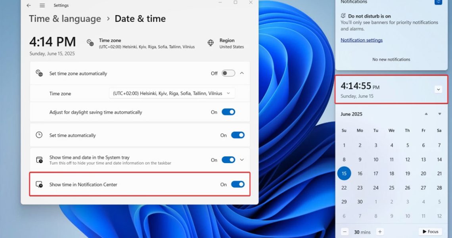Click the Settings window title text
Screen dimensions: 452x238
click(61, 6)
